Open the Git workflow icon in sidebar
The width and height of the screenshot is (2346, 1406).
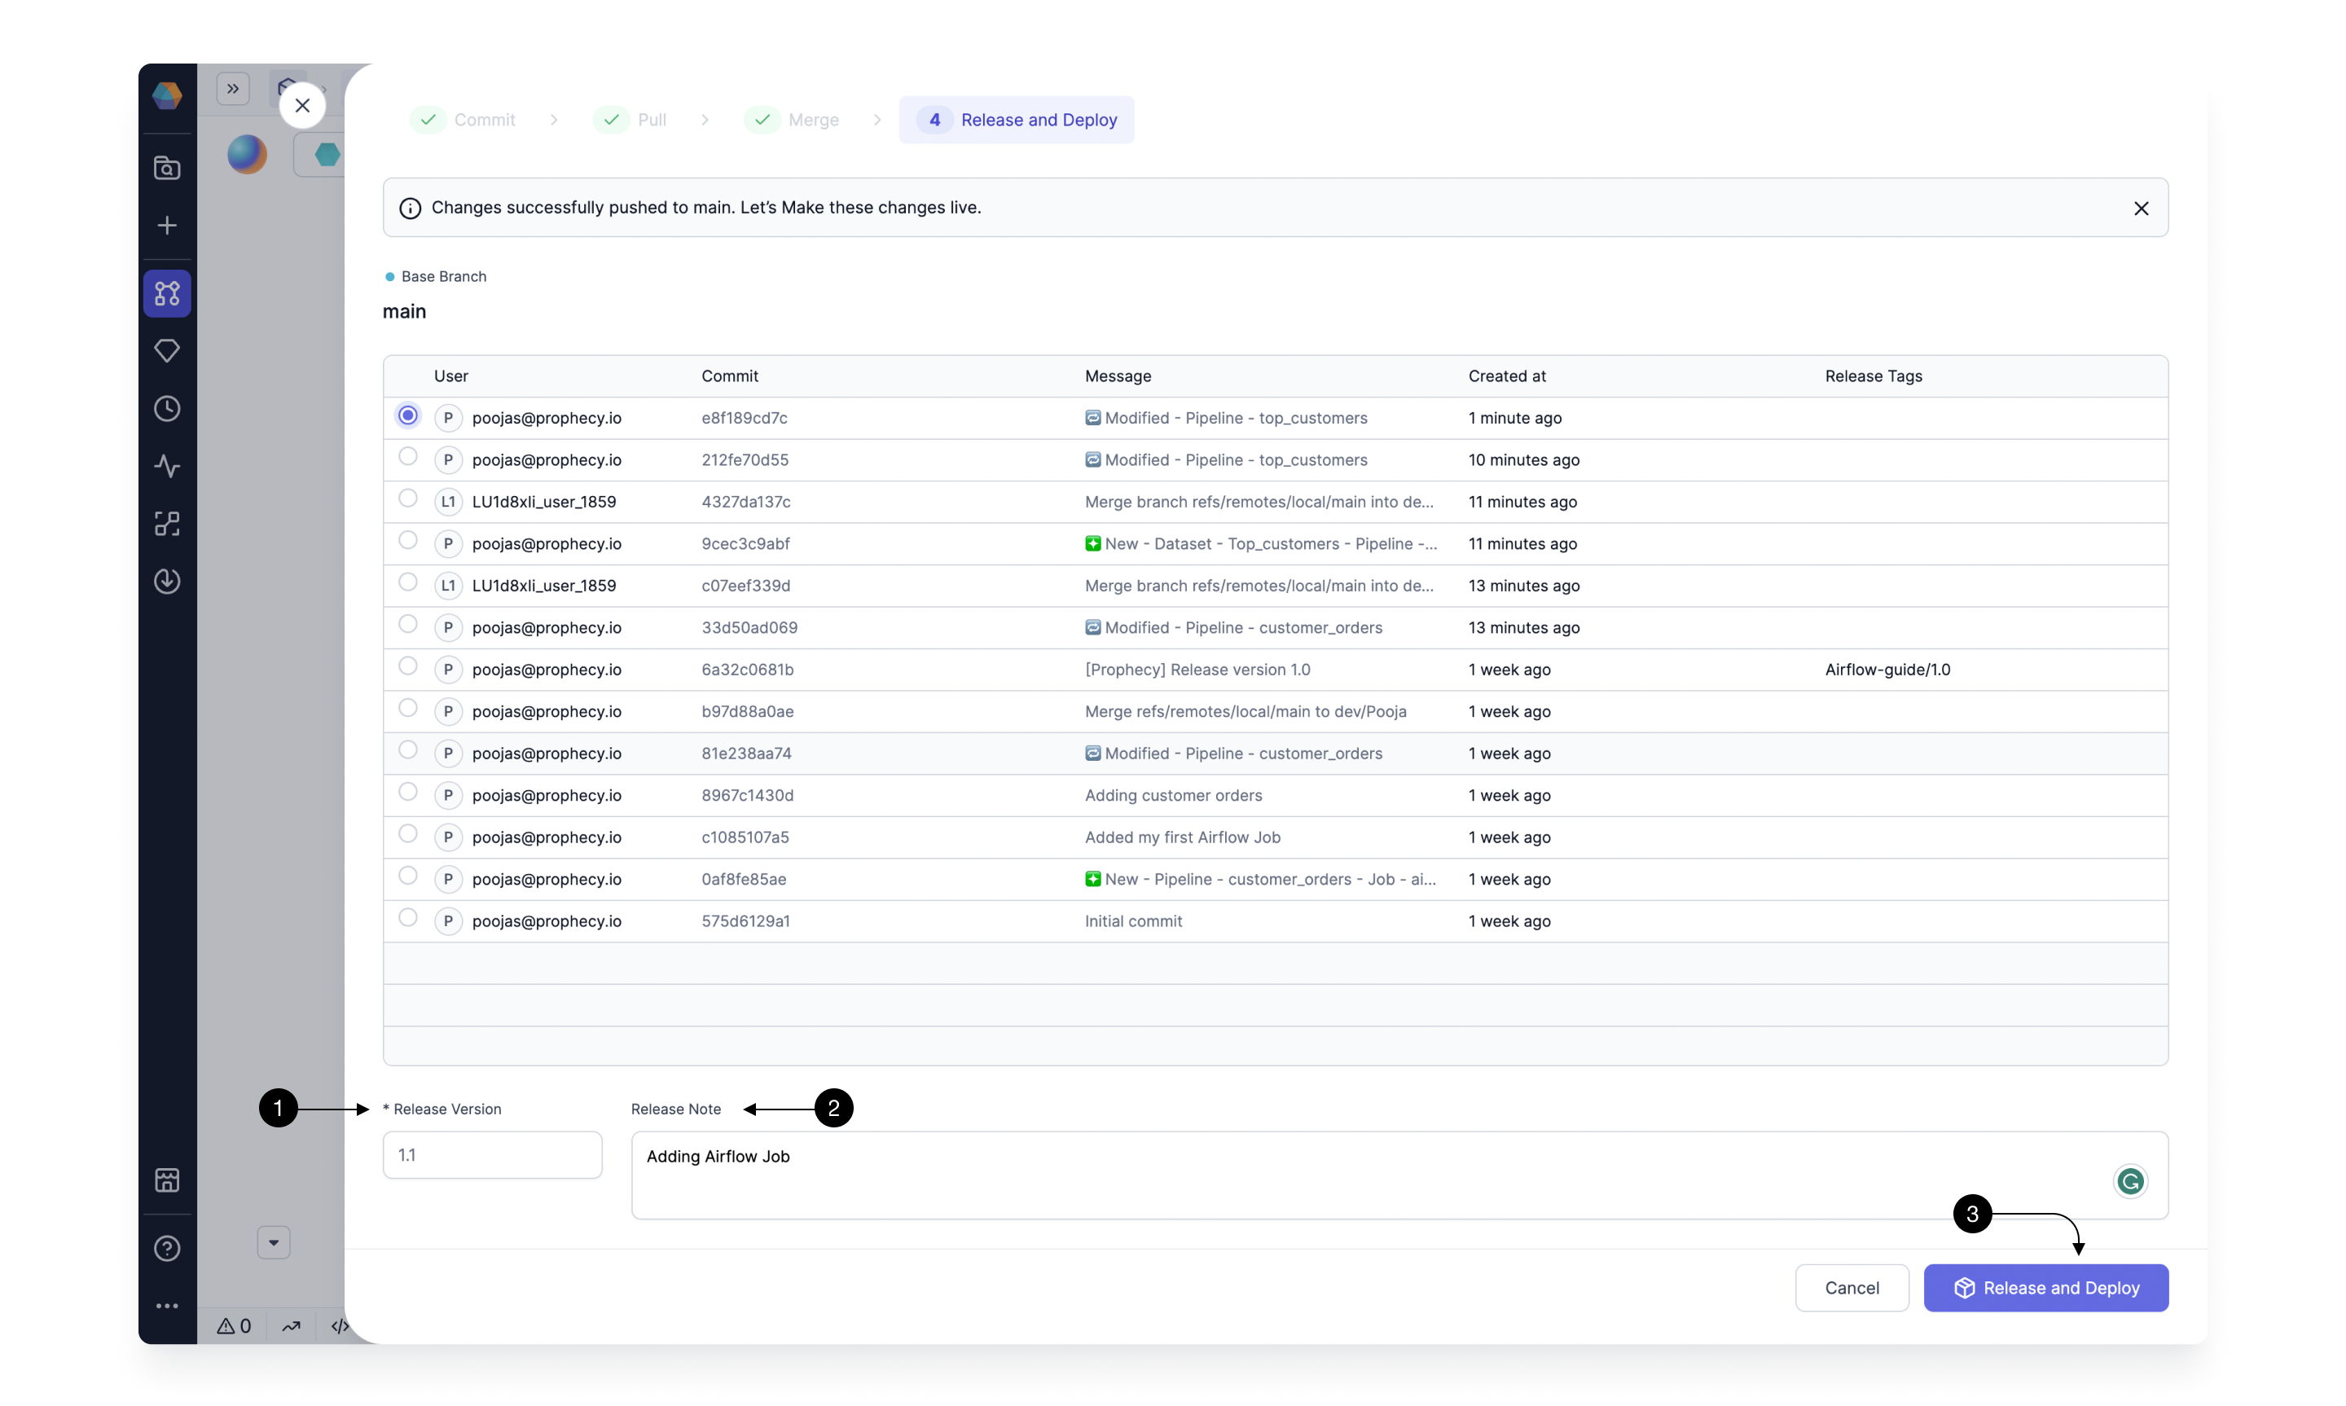click(167, 294)
